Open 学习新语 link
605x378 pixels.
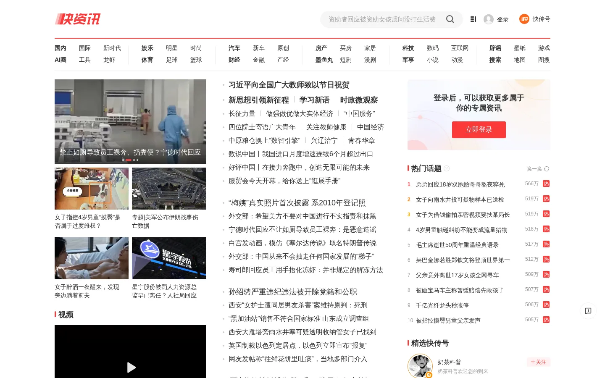click(315, 100)
